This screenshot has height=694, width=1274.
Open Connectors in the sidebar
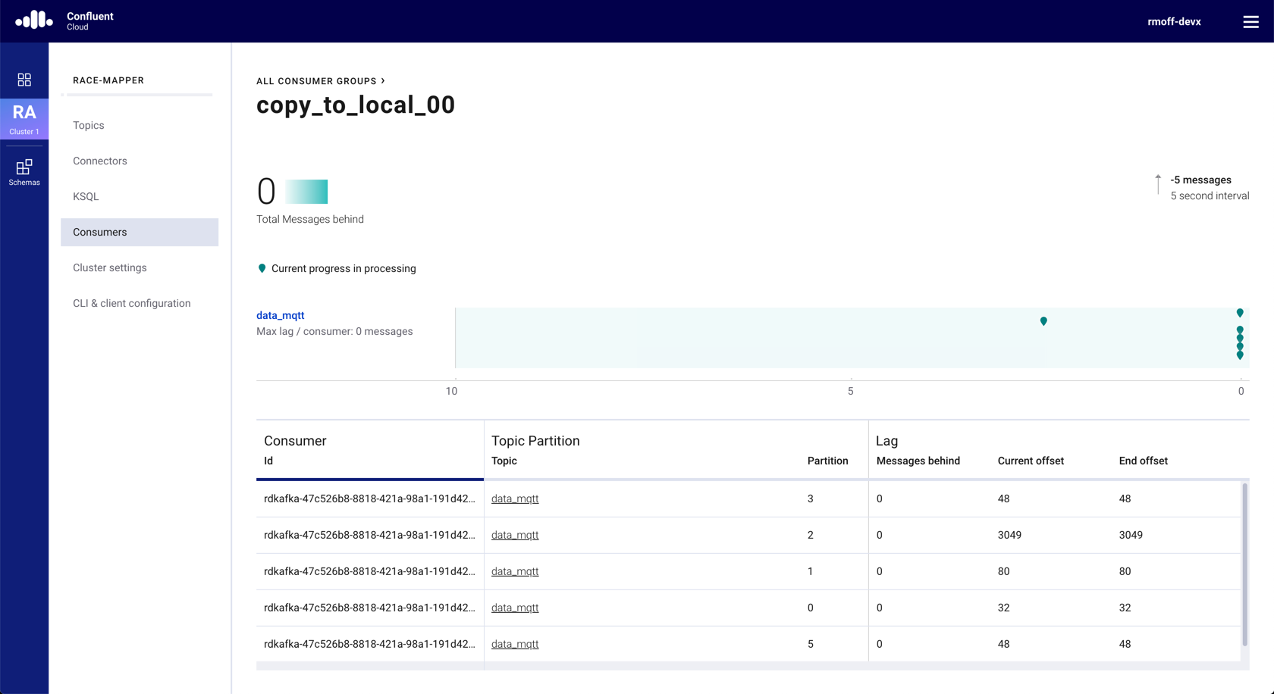point(100,161)
